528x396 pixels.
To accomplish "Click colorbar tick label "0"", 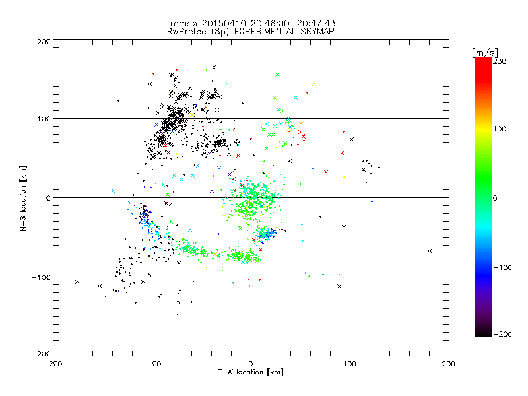I will coord(495,198).
